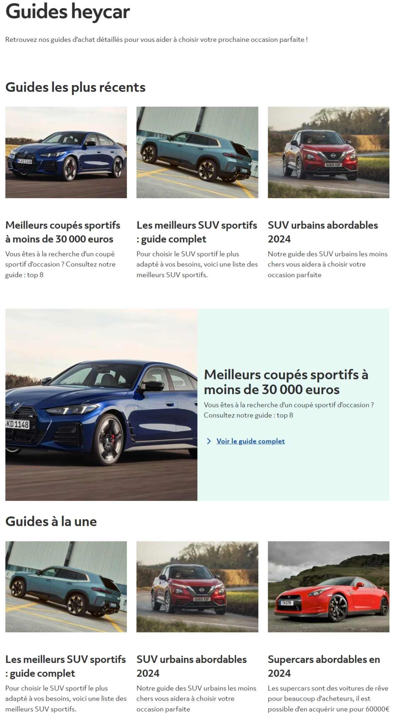The image size is (394, 720).
Task: Click Supercars abordables en 2024 title
Action: tap(324, 666)
